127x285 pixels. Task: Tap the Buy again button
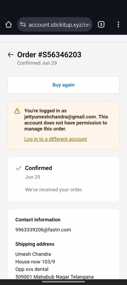click(63, 85)
